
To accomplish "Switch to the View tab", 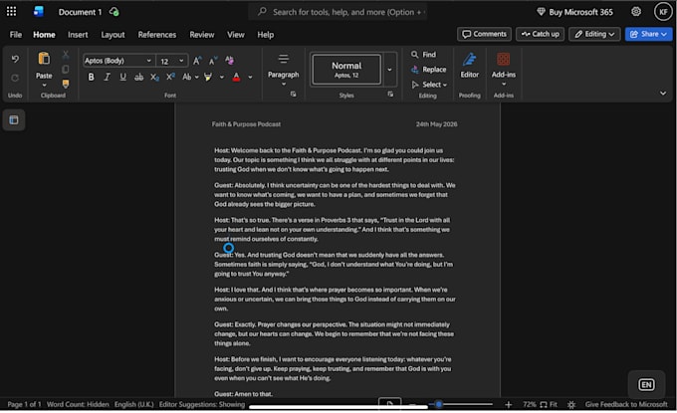I will (x=236, y=35).
